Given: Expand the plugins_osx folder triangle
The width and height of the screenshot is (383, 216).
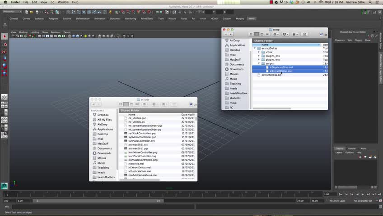Looking at the screenshot, I should (x=259, y=56).
